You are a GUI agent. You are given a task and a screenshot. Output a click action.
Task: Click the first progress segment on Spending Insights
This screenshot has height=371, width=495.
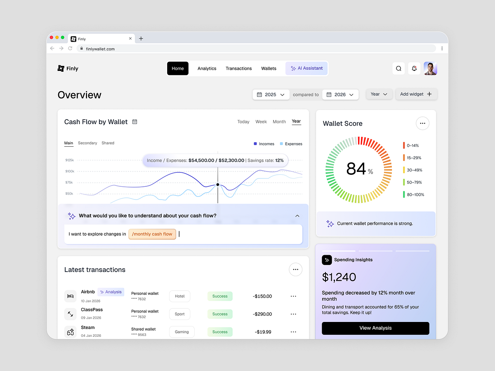pos(339,250)
